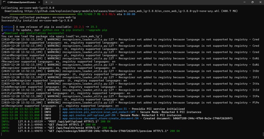Click "itCardRecognizer supported languages: pl" line
The image size is (264, 139).
(63, 55)
